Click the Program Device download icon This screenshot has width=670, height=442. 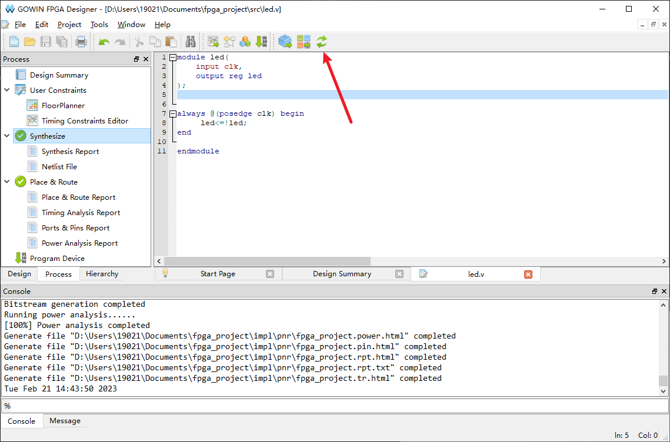[21, 258]
